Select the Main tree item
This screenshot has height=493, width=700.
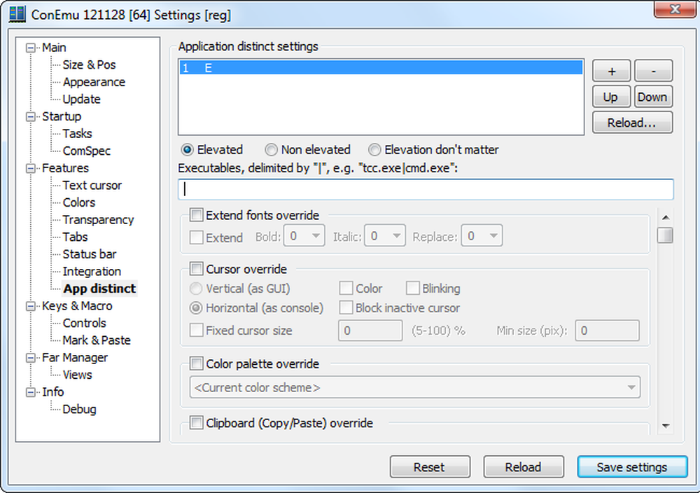[54, 48]
